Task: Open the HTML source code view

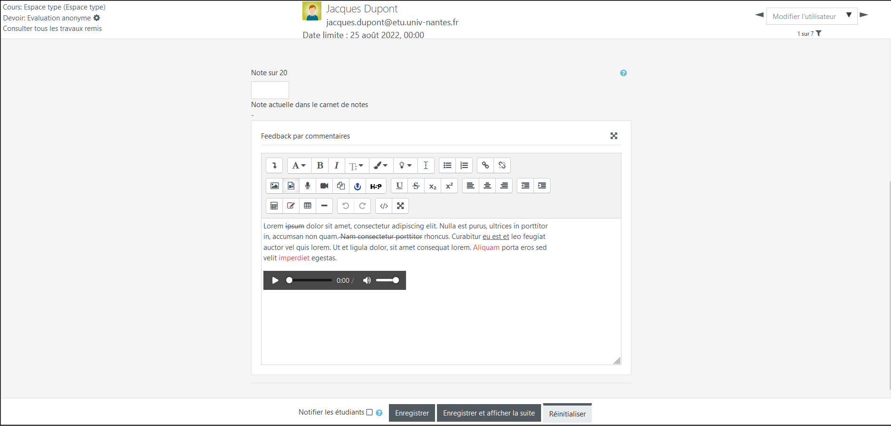Action: click(x=384, y=206)
